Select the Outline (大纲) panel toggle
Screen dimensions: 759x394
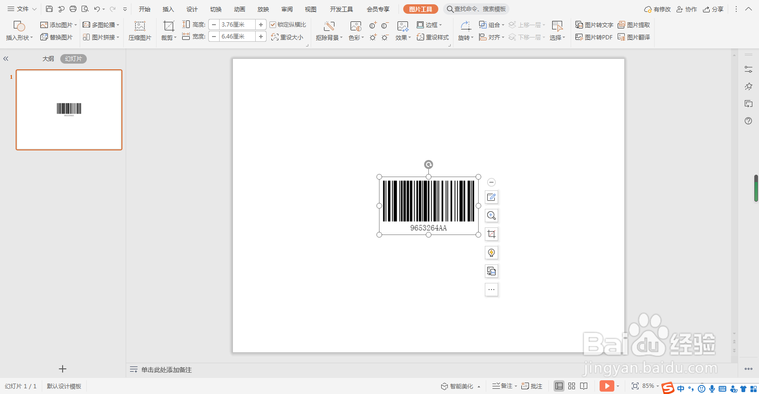(x=48, y=59)
